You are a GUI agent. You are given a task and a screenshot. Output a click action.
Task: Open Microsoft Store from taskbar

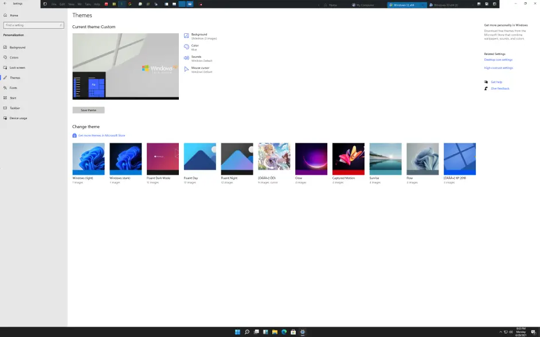point(294,332)
